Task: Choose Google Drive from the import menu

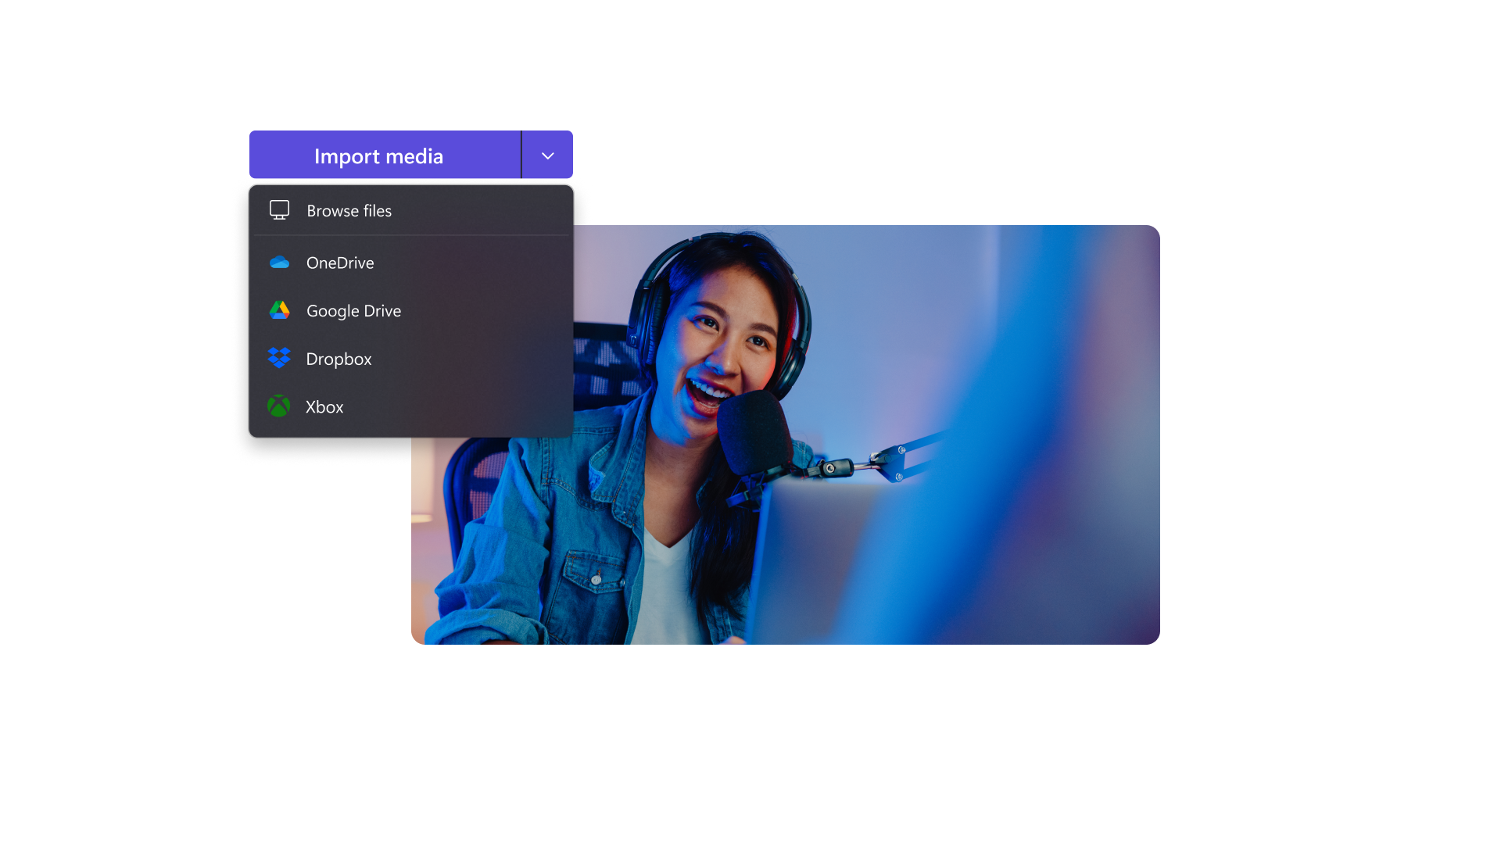Action: [411, 310]
